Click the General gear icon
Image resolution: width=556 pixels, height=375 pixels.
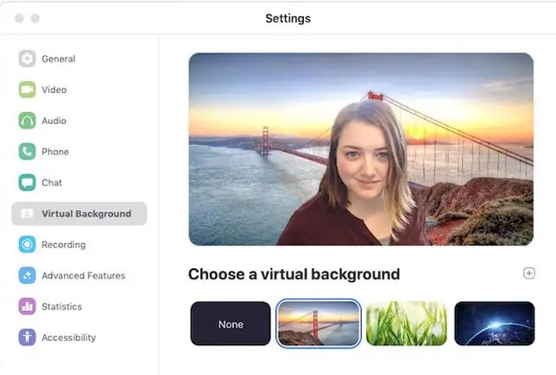27,59
